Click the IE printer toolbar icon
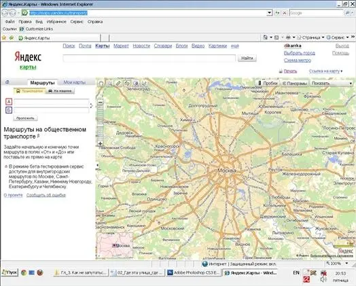Screen dimensions: 356x286 tap(288, 37)
